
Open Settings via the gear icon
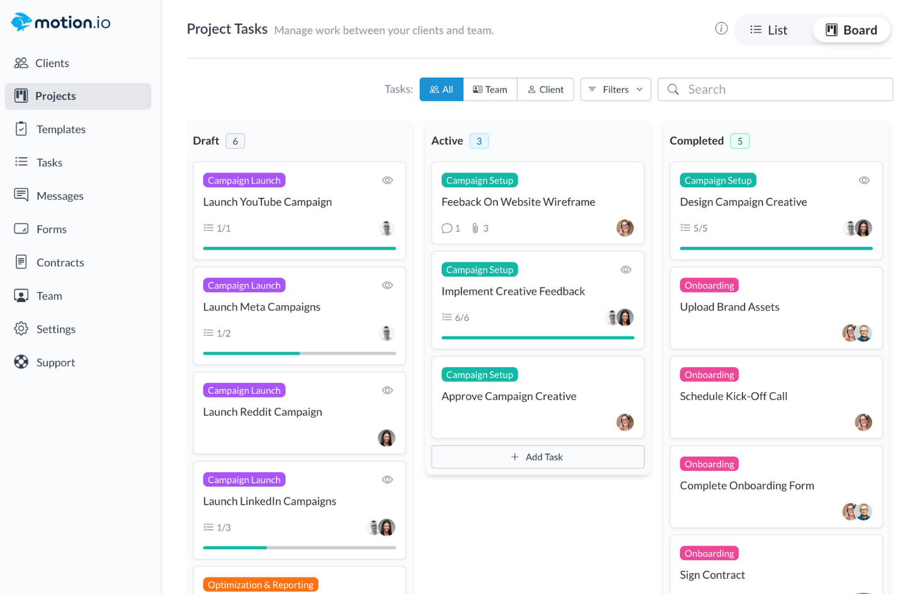point(21,328)
